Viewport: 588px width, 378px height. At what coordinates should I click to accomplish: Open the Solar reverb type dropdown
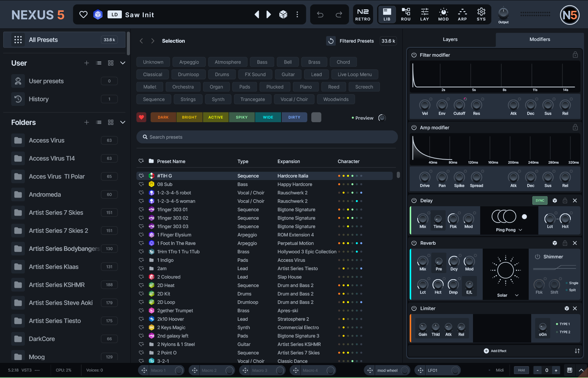coord(508,295)
